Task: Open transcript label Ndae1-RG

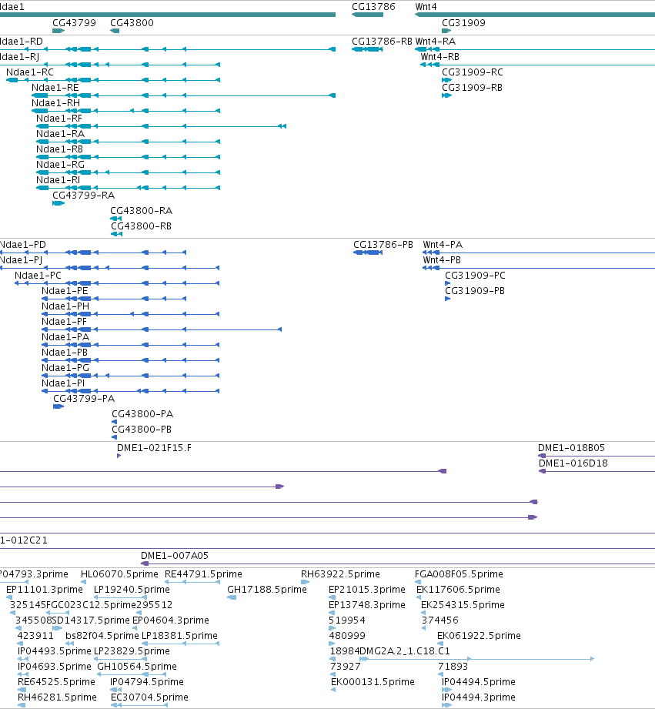Action: (61, 164)
